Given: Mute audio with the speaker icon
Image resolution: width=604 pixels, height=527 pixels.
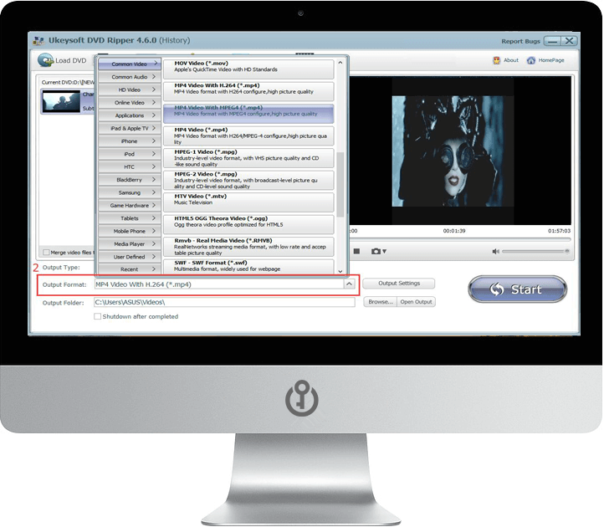Looking at the screenshot, I should 495,251.
